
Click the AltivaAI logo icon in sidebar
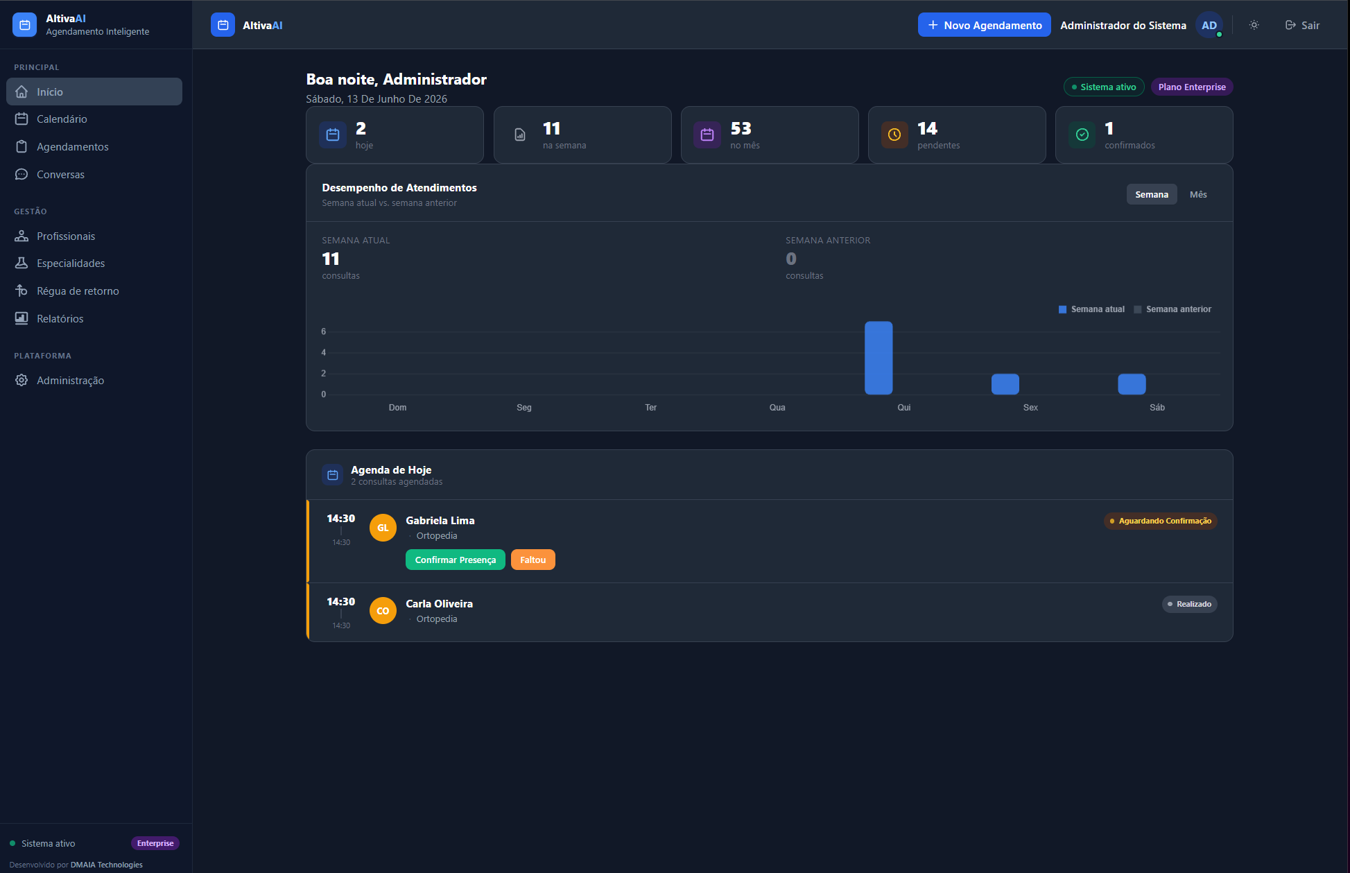(x=25, y=25)
